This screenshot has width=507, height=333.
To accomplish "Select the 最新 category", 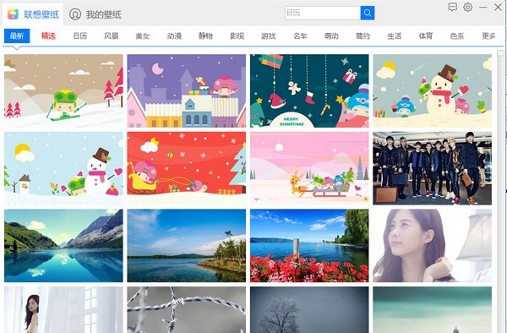I will point(17,35).
